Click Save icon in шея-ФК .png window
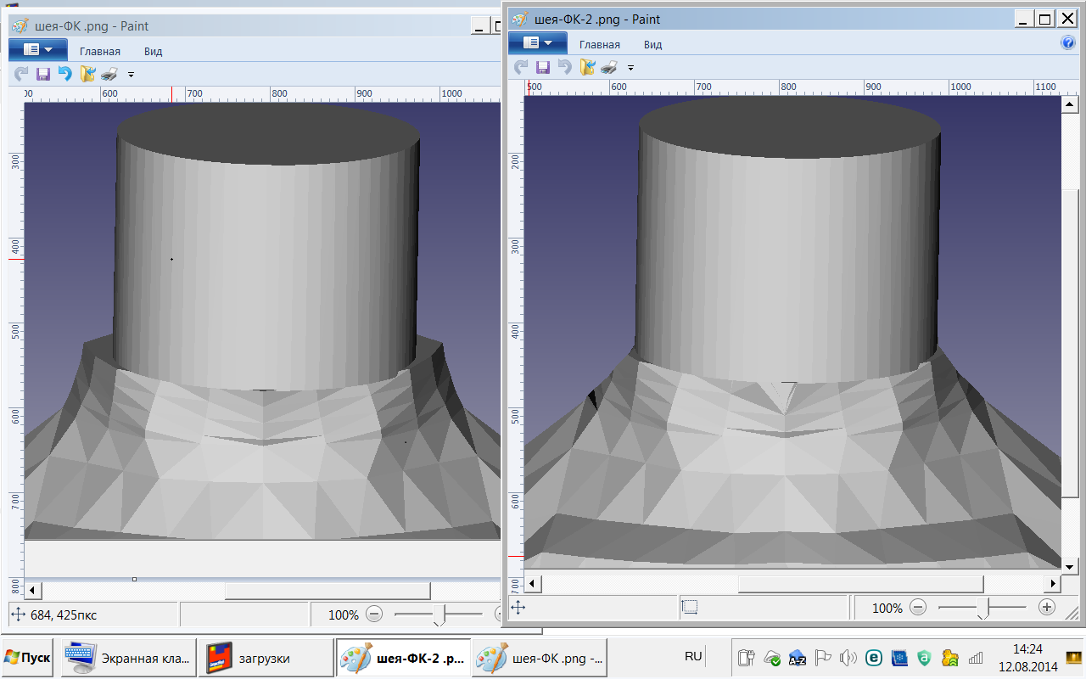 pos(42,75)
